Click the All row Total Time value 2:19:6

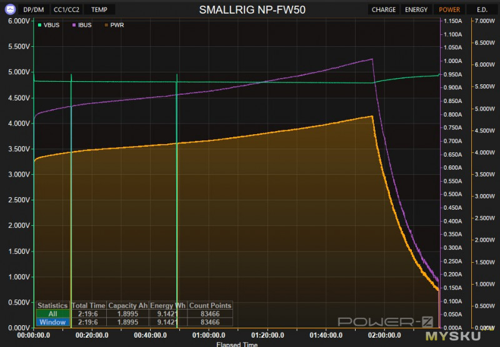88,313
